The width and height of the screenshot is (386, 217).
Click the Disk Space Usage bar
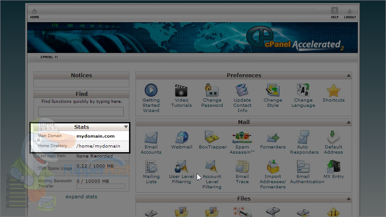click(x=101, y=171)
